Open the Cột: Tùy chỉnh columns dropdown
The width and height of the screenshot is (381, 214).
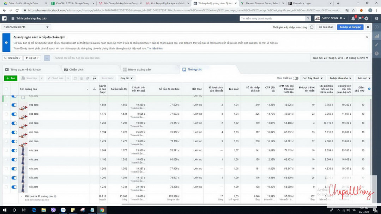313,78
